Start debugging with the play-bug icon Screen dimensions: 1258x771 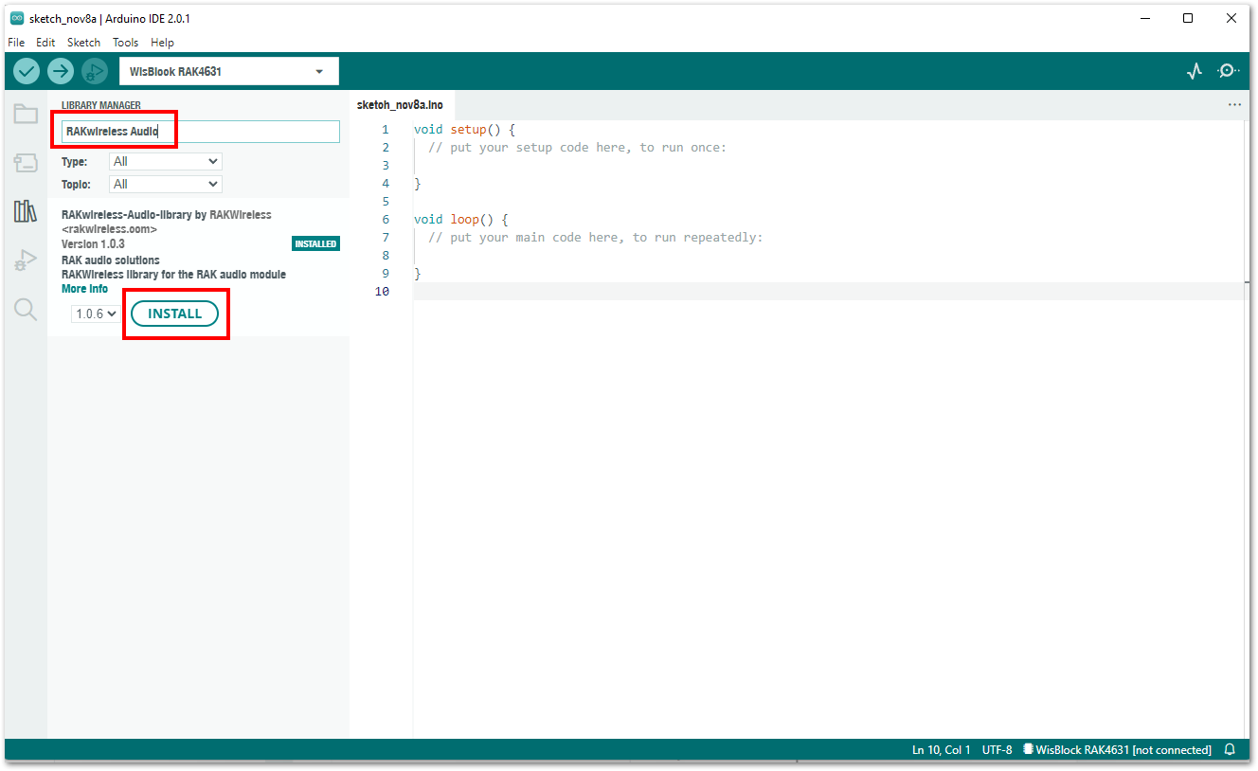tap(95, 71)
